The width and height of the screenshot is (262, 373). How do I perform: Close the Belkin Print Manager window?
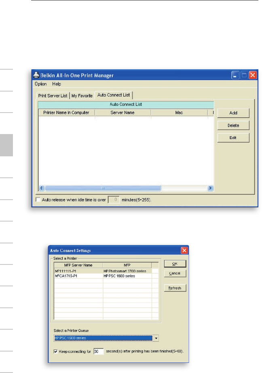[x=253, y=75]
